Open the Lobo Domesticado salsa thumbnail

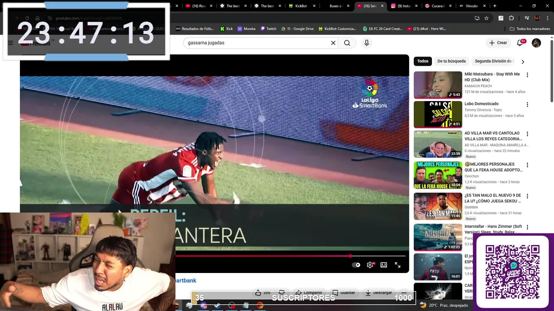pyautogui.click(x=438, y=114)
